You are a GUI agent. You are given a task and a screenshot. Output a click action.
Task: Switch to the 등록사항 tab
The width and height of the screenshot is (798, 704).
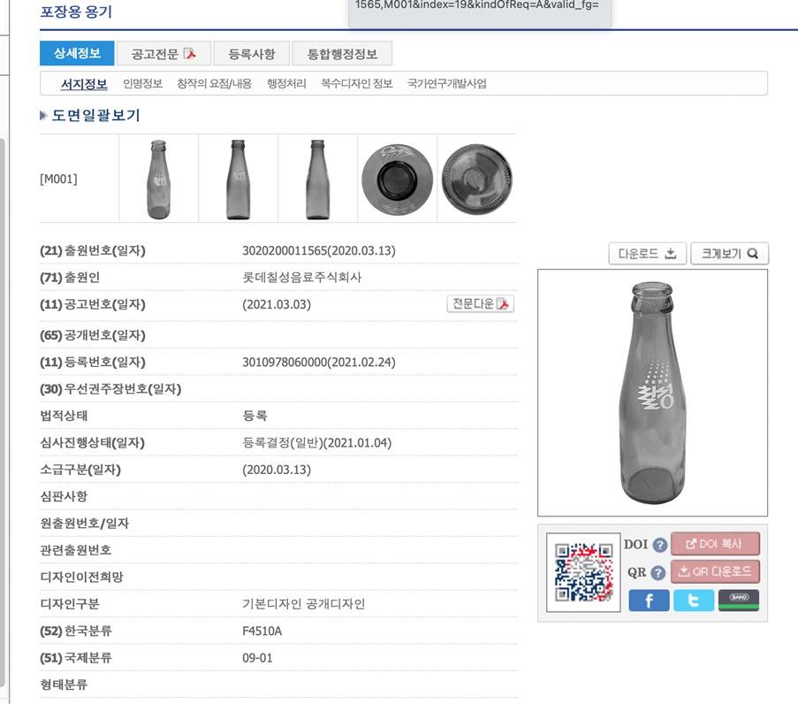(x=251, y=53)
